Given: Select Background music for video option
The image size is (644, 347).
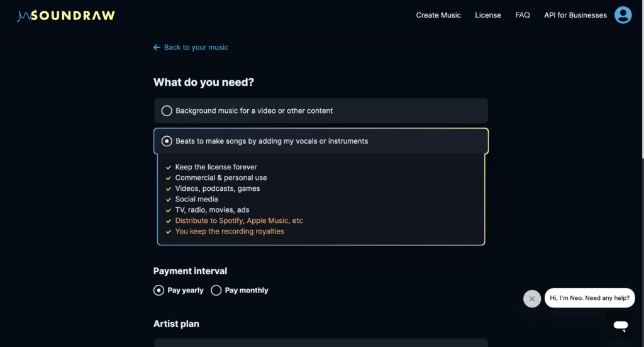Looking at the screenshot, I should (x=167, y=111).
